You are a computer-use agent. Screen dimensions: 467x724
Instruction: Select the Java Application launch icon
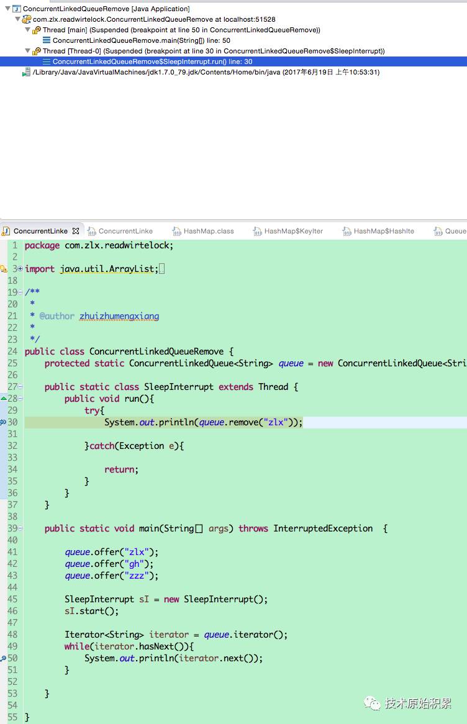[x=17, y=9]
